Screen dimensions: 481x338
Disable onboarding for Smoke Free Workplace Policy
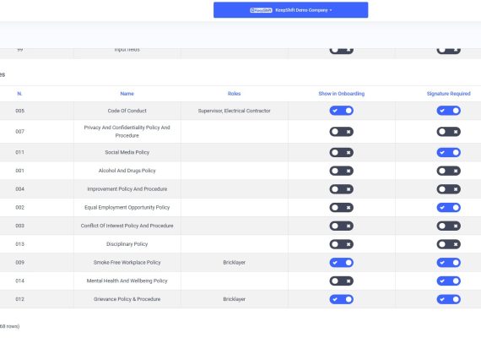[342, 263]
